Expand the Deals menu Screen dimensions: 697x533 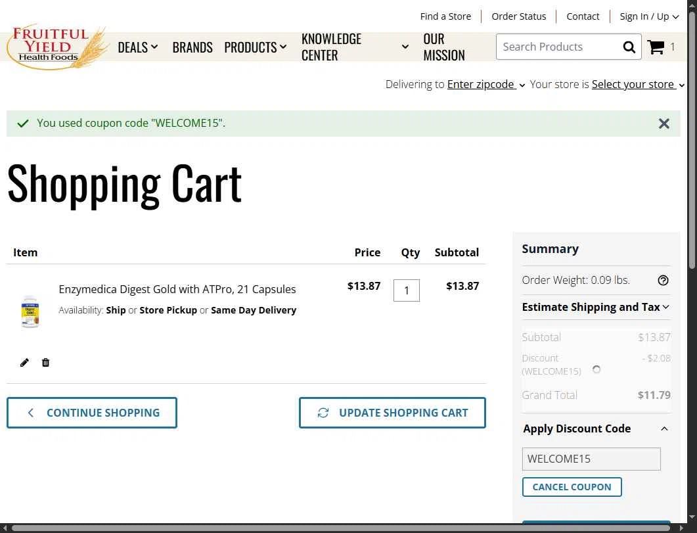pos(138,47)
